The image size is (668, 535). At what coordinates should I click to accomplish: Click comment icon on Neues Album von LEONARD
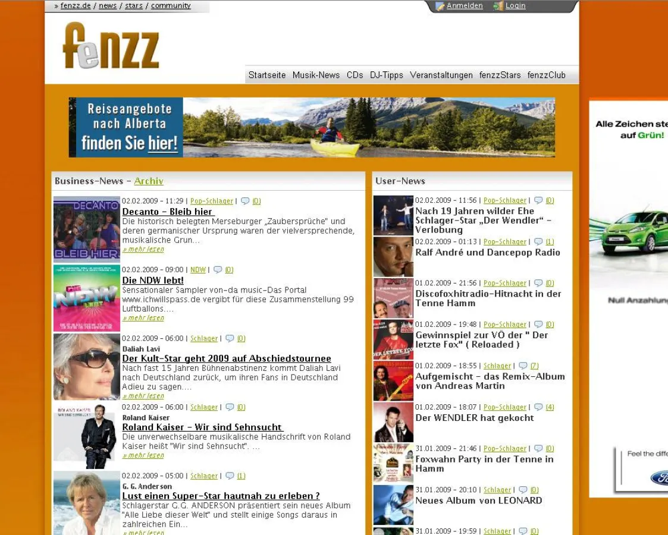click(x=523, y=489)
